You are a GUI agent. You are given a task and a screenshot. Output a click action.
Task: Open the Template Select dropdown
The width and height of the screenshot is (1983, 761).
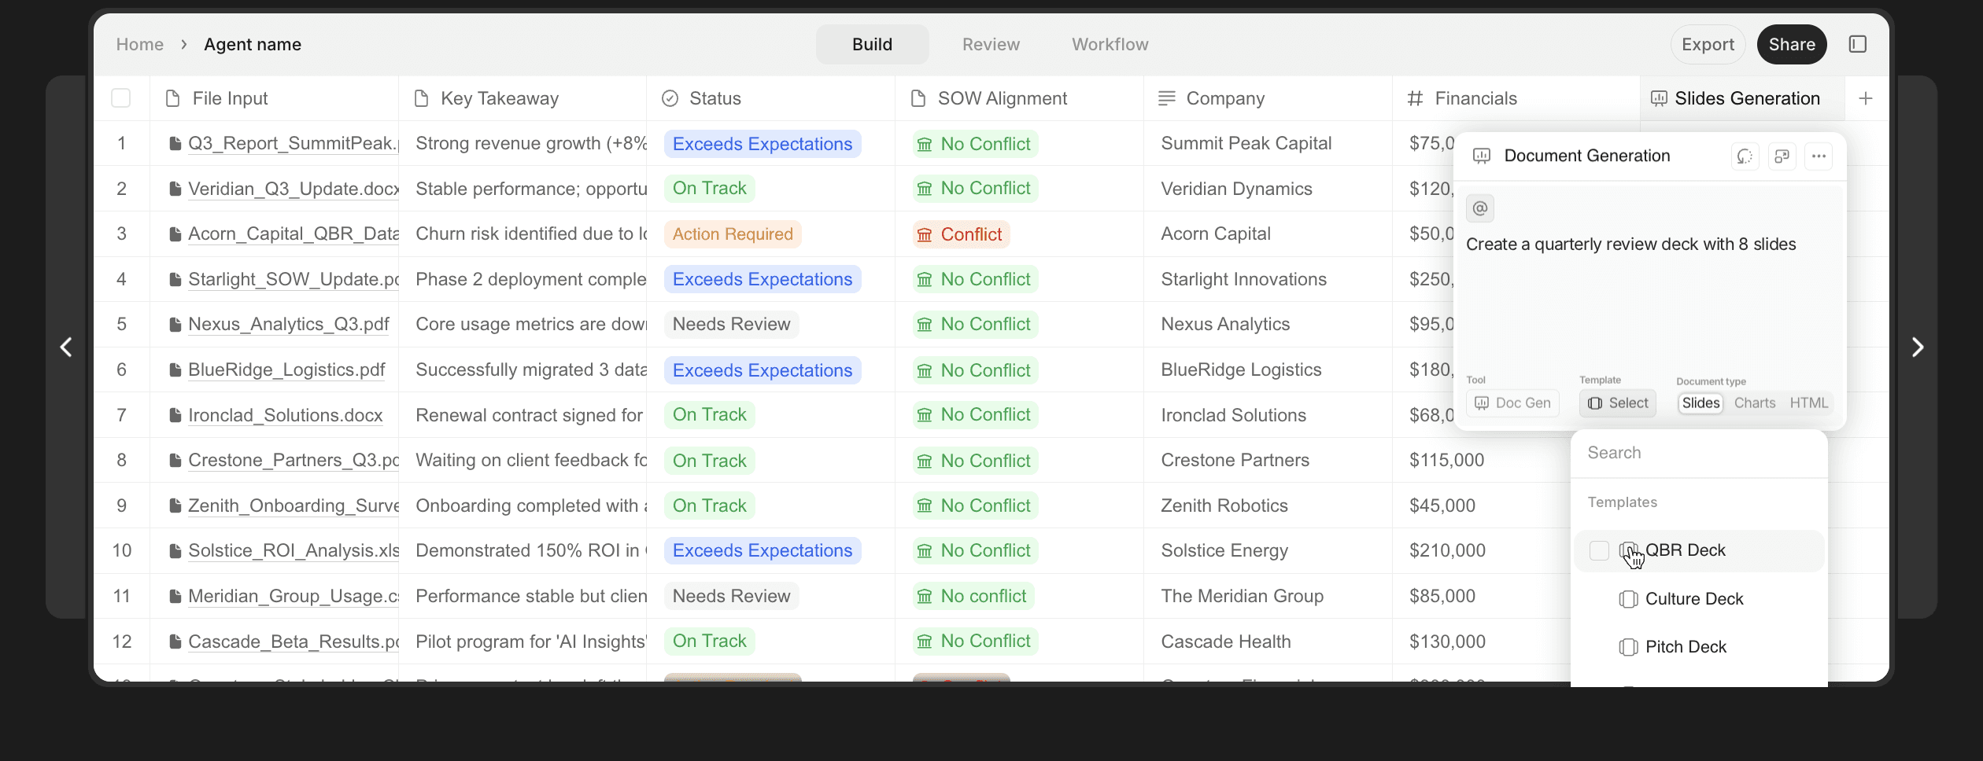click(x=1617, y=403)
